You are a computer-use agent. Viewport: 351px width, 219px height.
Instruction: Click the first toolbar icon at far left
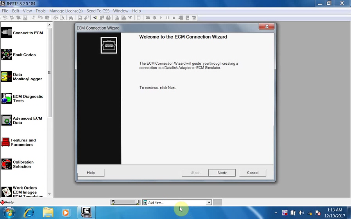coord(5,18)
